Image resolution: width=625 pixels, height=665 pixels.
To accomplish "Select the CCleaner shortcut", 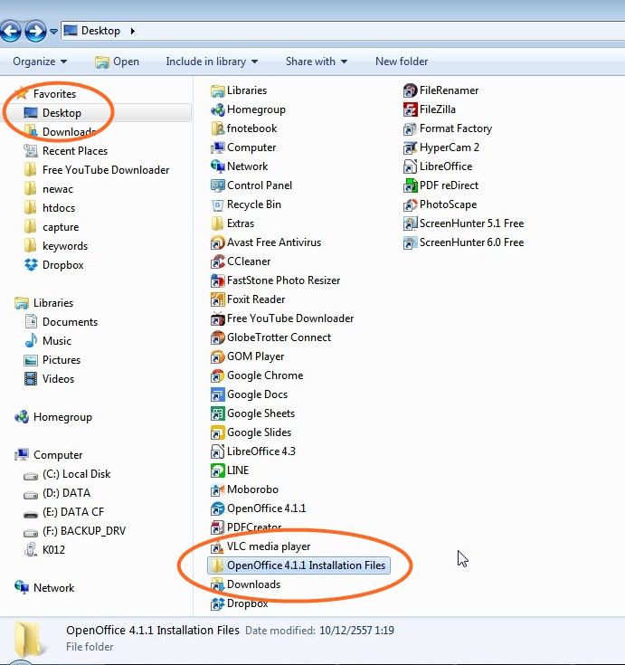I will coord(241,261).
